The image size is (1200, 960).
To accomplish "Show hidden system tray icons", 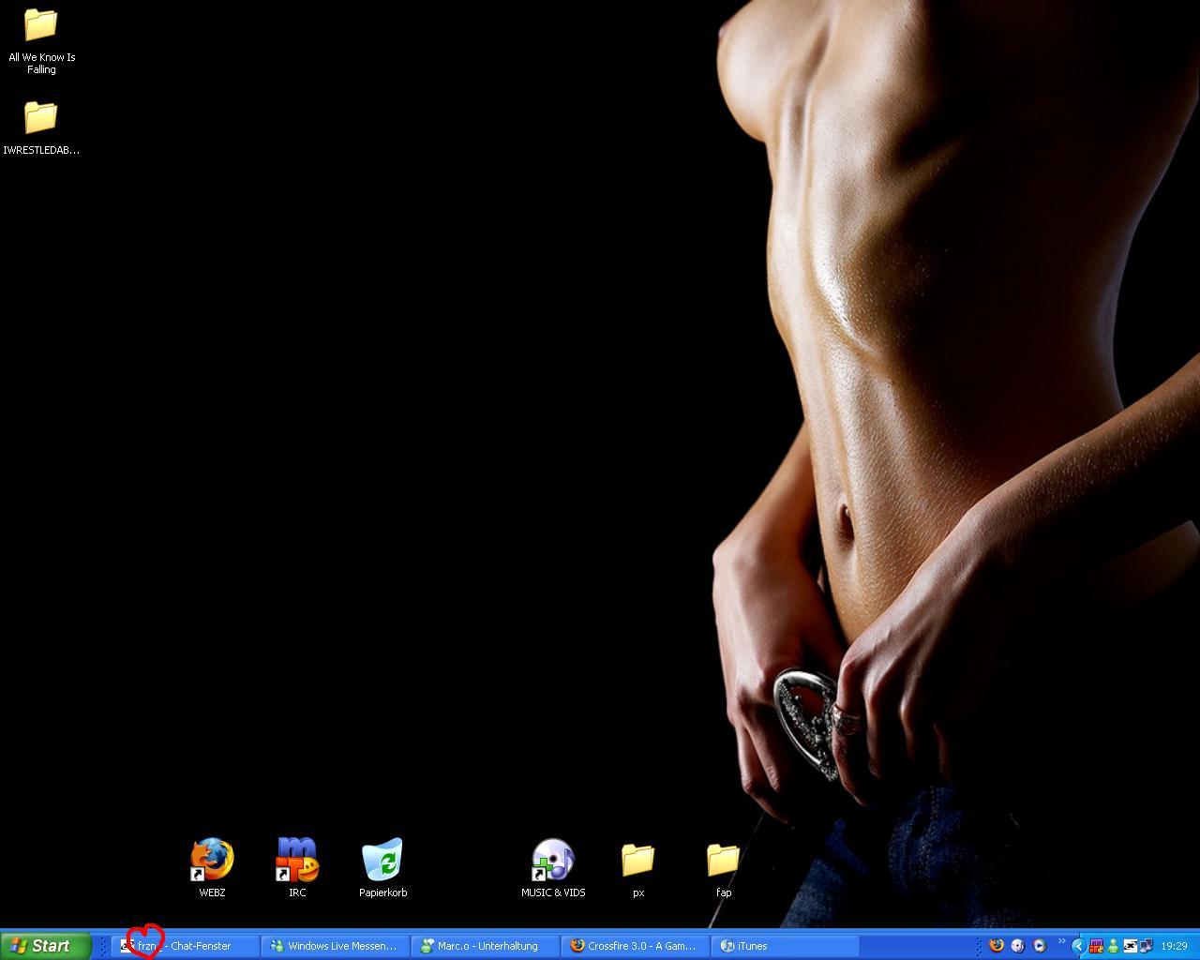I will tap(1078, 946).
